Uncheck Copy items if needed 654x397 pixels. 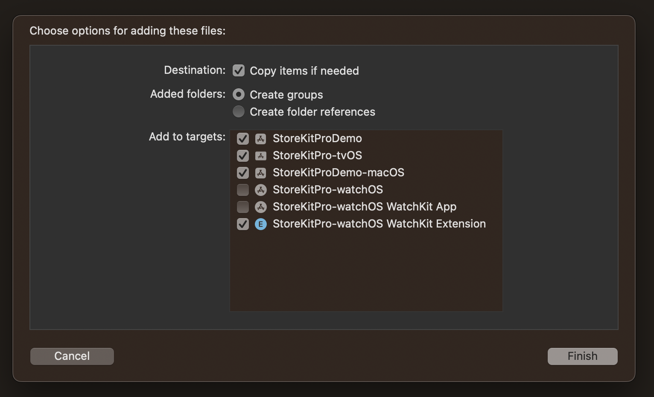239,70
